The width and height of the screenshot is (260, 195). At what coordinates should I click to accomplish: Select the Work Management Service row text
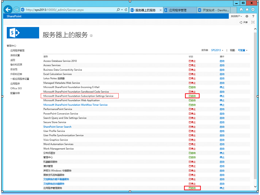[x=59, y=149]
